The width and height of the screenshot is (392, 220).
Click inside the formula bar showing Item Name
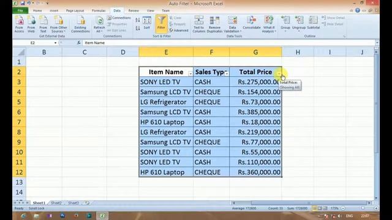click(x=228, y=43)
